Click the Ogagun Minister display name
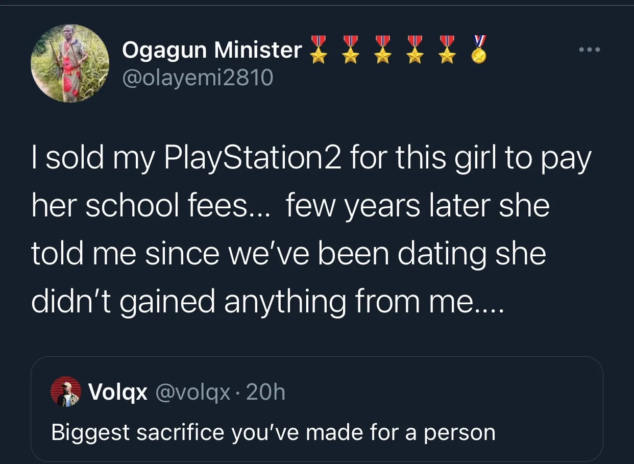 (212, 50)
